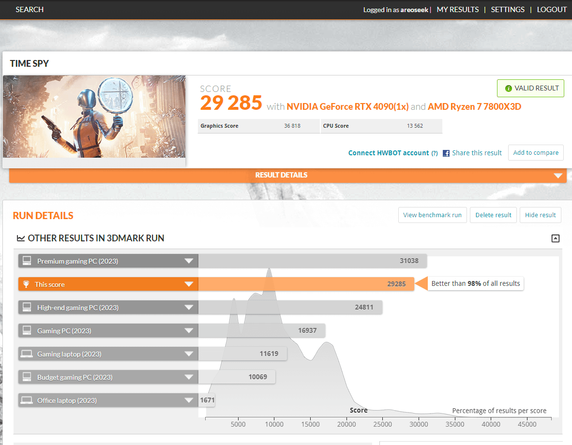Expand the High-end gaming PC (2023) row
572x445 pixels.
pos(189,307)
